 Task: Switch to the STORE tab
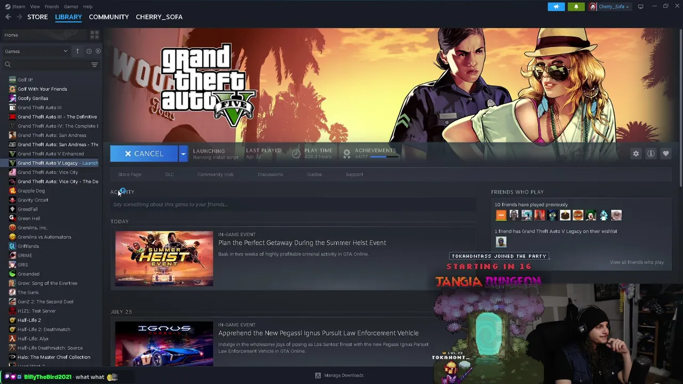tap(37, 17)
